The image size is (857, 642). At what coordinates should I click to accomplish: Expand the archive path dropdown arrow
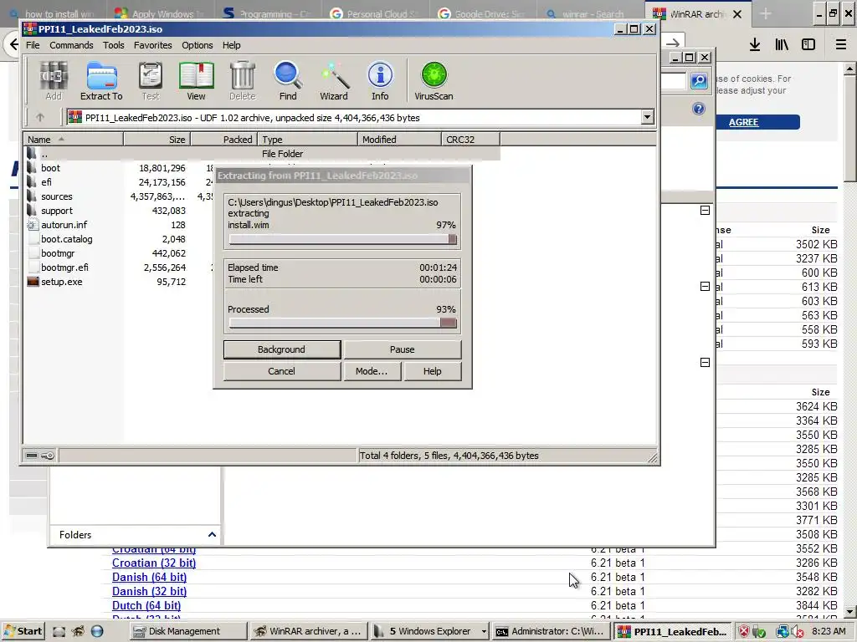[647, 117]
